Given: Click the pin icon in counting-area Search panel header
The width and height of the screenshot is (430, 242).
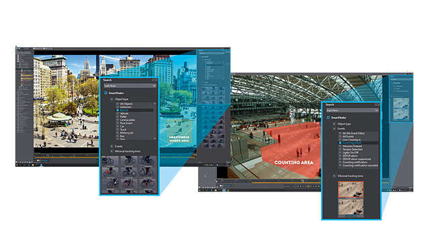Looking at the screenshot, I should point(376,105).
